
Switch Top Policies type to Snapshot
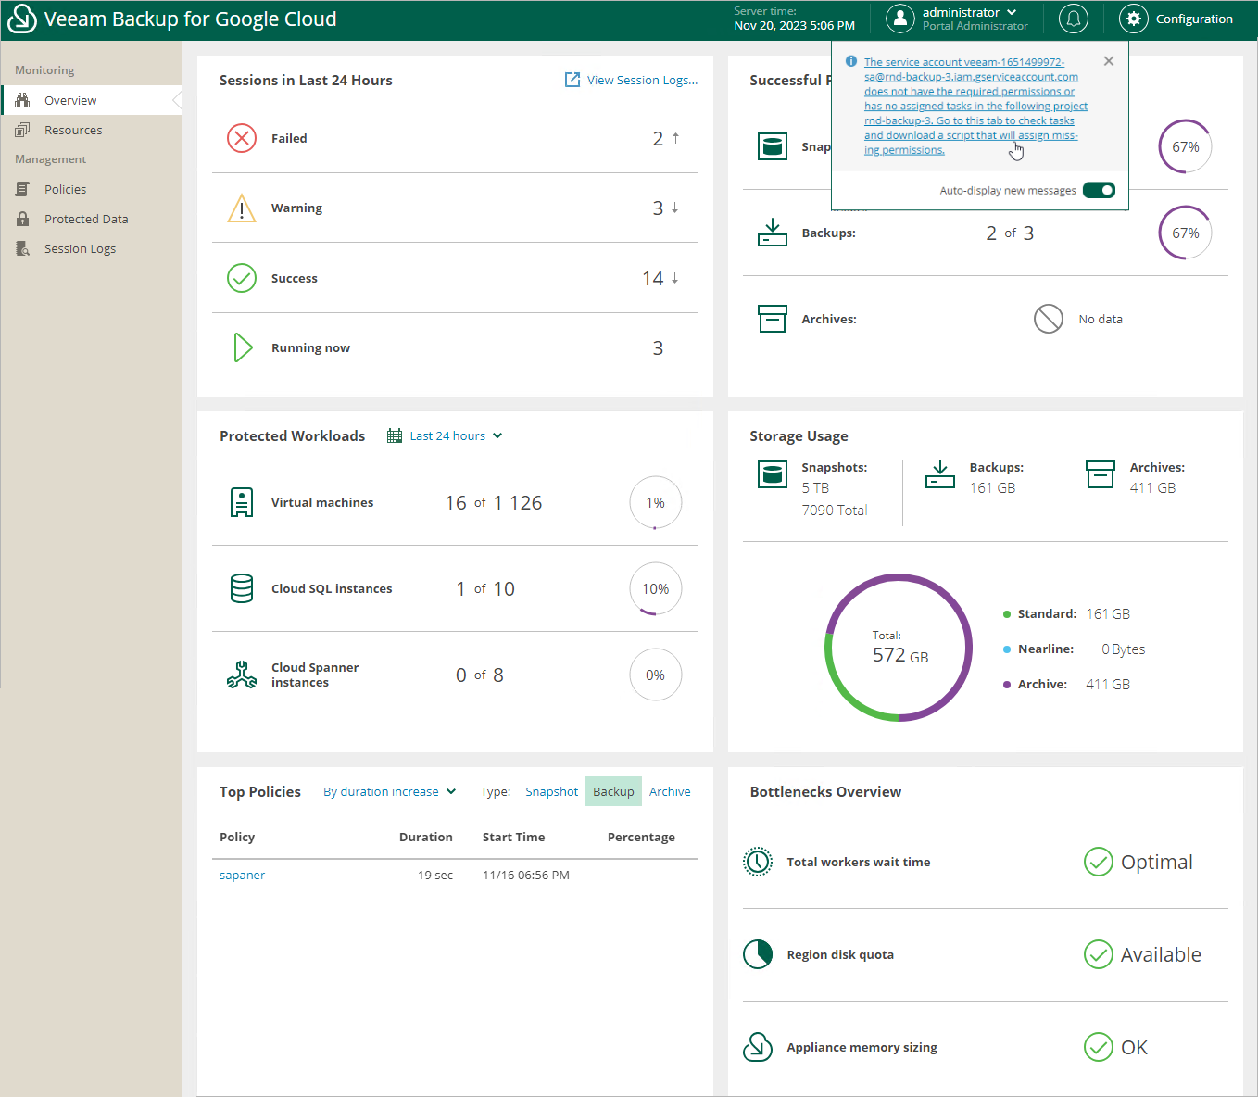(551, 791)
